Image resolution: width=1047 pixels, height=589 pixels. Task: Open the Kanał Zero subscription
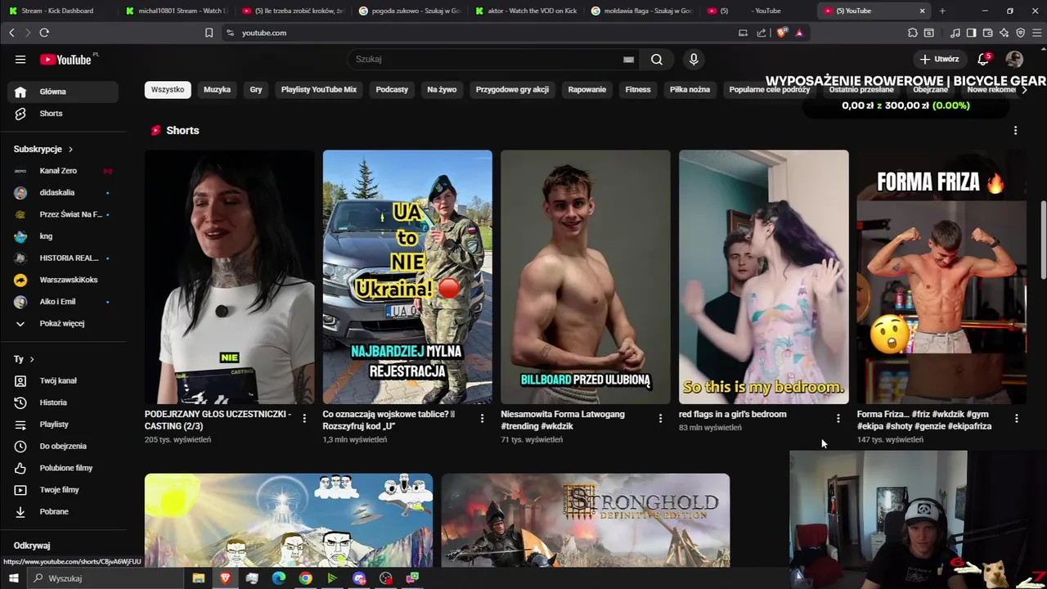[x=63, y=171]
